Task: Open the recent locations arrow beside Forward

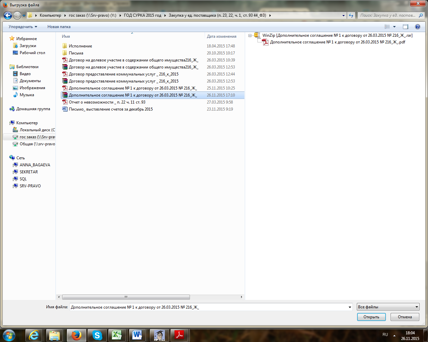Action: tap(24, 15)
